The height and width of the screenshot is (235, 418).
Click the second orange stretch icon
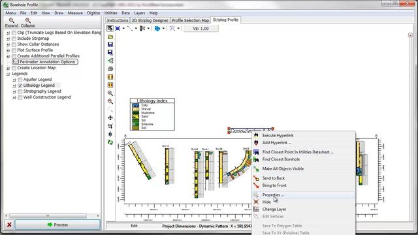pyautogui.click(x=110, y=85)
